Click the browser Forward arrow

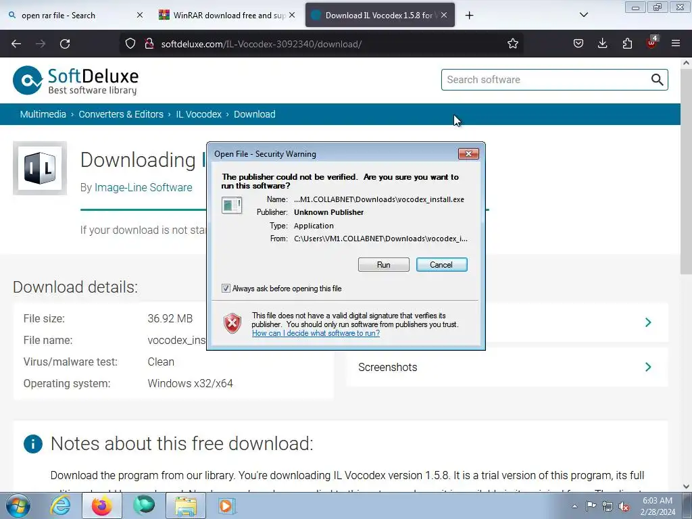tap(41, 44)
